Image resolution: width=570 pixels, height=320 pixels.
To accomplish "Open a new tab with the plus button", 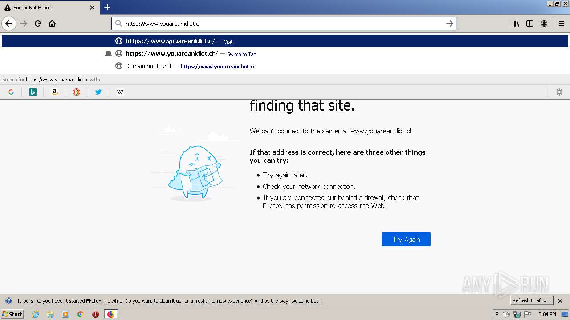I will [x=107, y=7].
